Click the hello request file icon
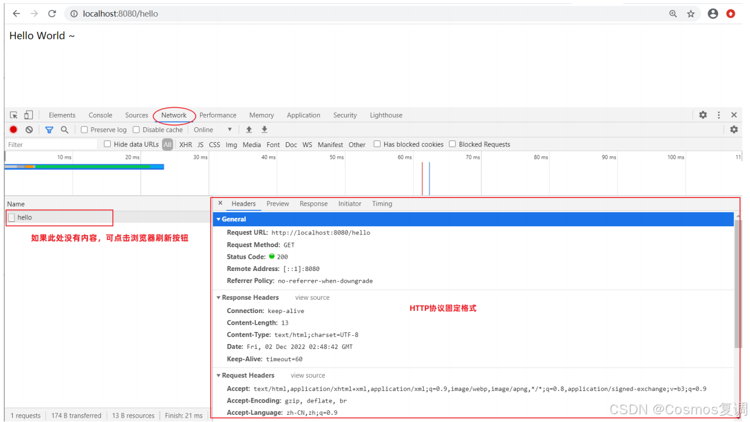 click(x=12, y=218)
